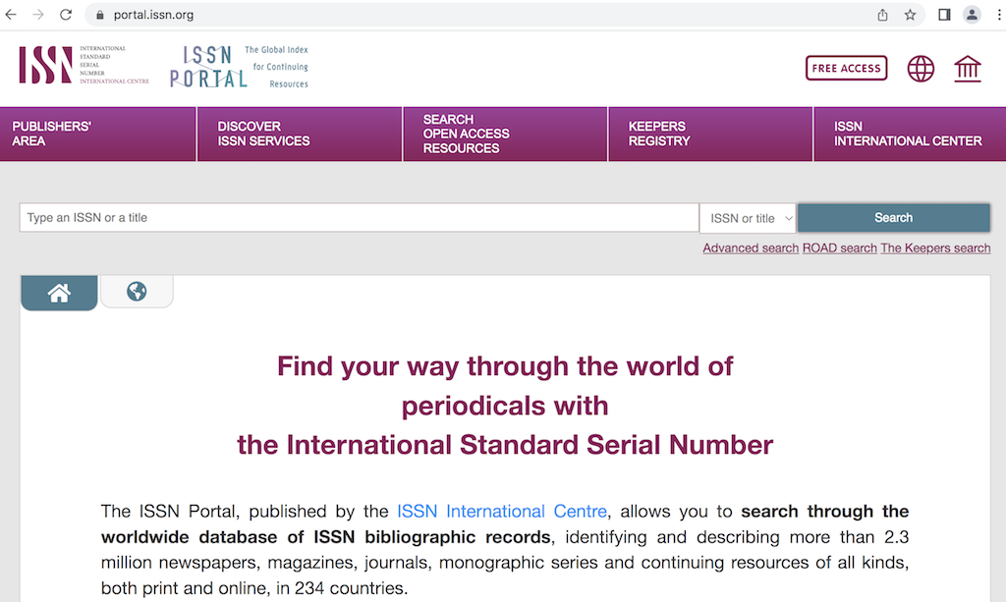This screenshot has height=602, width=1006.
Task: Click the FREE ACCESS button
Action: pyautogui.click(x=846, y=68)
